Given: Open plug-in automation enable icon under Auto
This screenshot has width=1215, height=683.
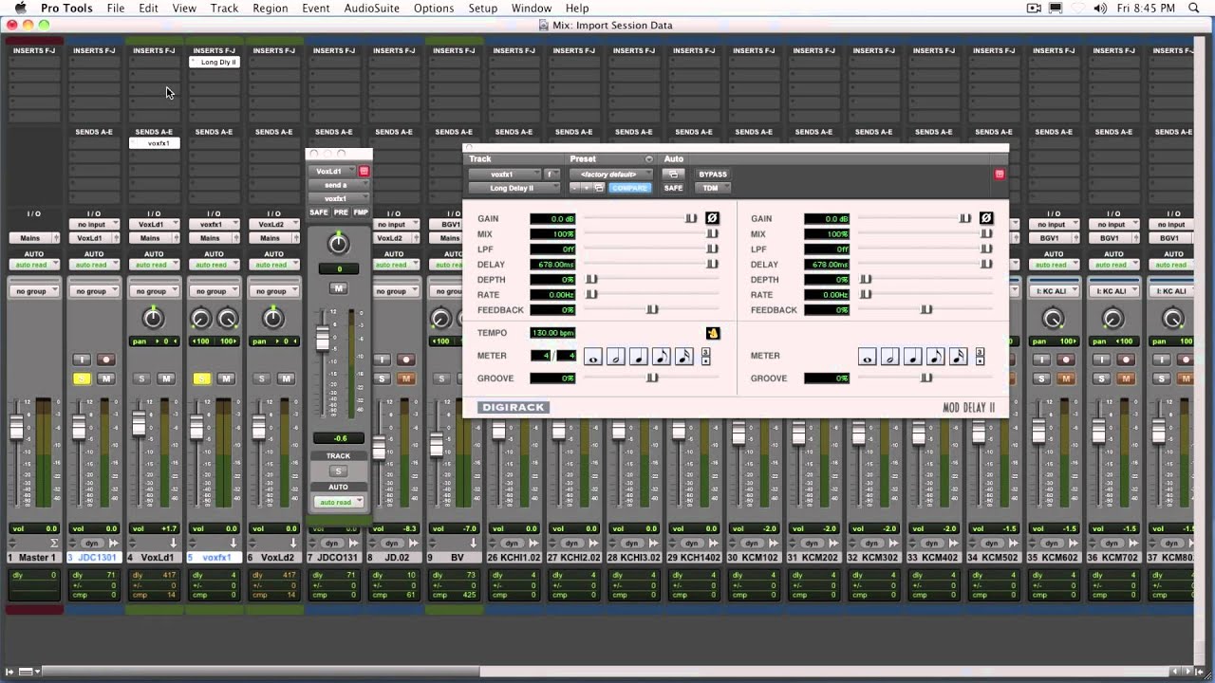Looking at the screenshot, I should (x=673, y=175).
